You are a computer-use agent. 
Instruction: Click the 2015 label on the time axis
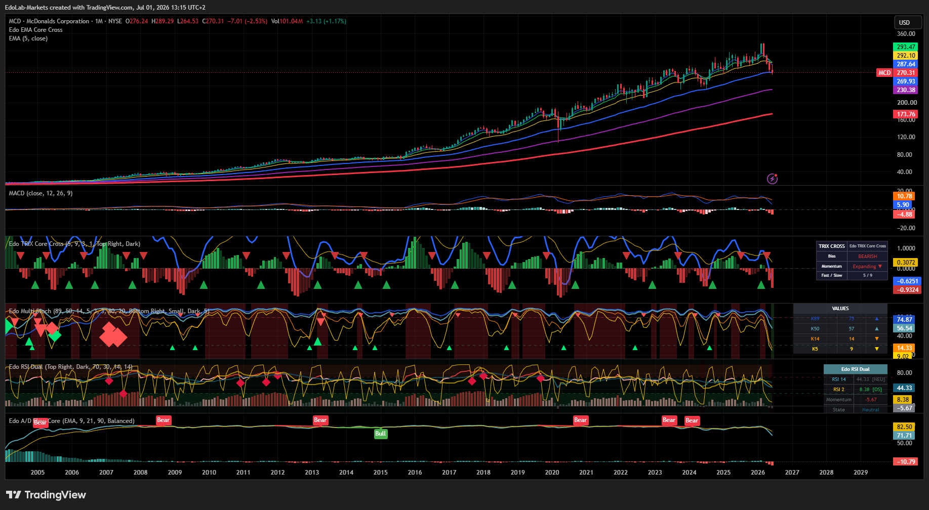coord(381,473)
